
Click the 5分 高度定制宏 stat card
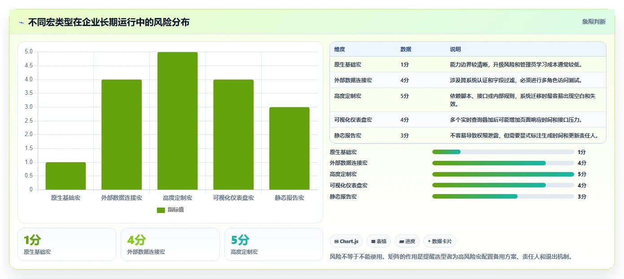coord(274,244)
